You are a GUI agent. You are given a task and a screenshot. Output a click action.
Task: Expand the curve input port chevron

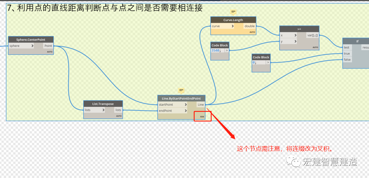pos(232,26)
